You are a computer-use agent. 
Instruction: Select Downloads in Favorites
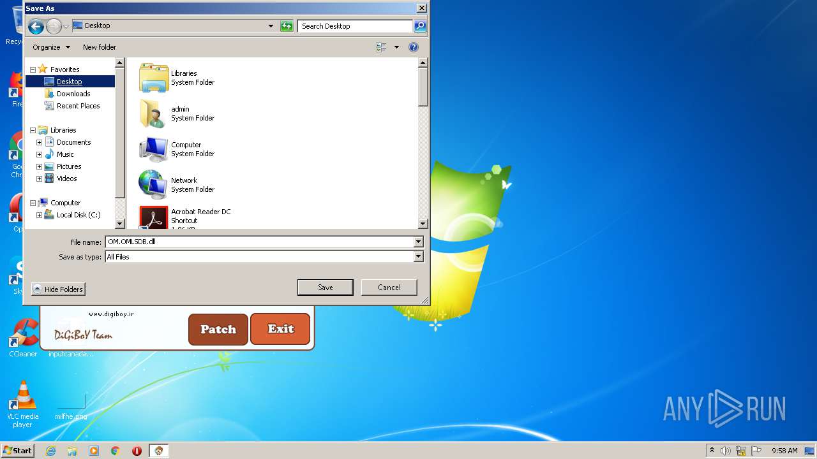[73, 94]
